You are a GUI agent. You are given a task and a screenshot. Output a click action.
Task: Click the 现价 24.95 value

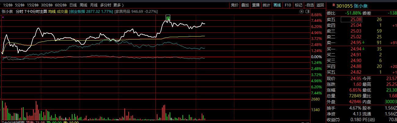(x=356, y=79)
